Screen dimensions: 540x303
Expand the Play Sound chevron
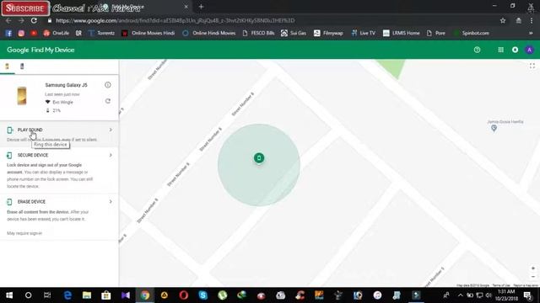tap(111, 130)
